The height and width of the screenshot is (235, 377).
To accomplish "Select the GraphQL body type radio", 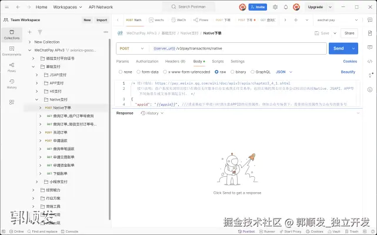I will pyautogui.click(x=252, y=72).
